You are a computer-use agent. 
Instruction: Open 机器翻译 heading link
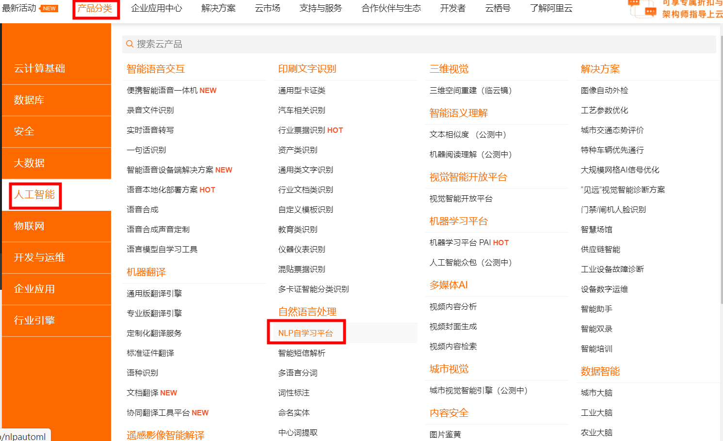(x=146, y=272)
